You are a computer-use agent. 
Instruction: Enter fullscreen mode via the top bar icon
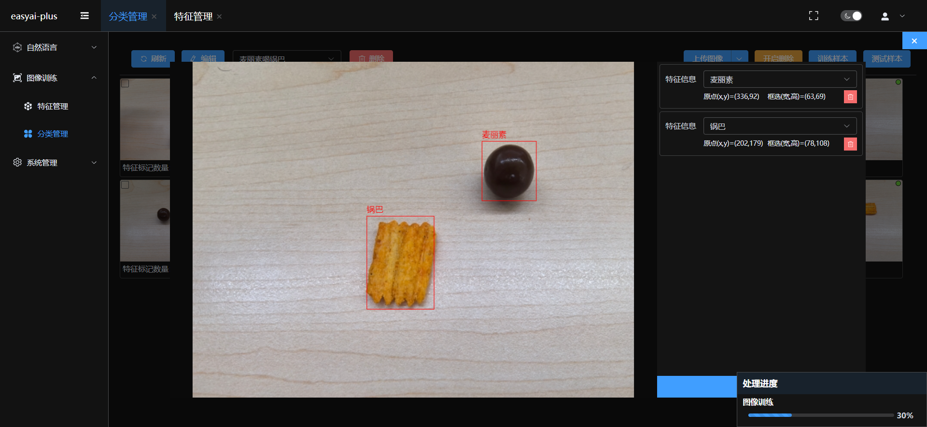tap(814, 16)
